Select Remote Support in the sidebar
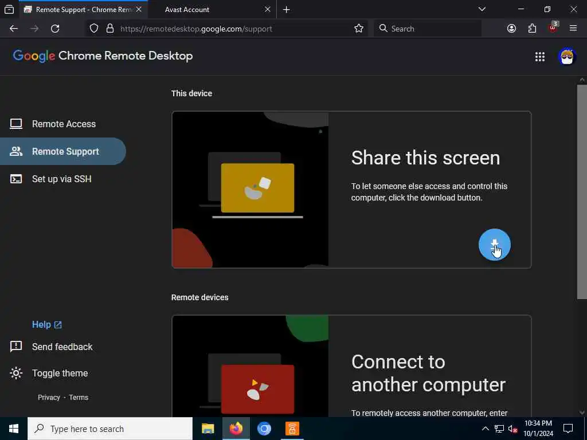The height and width of the screenshot is (440, 587). 63,151
